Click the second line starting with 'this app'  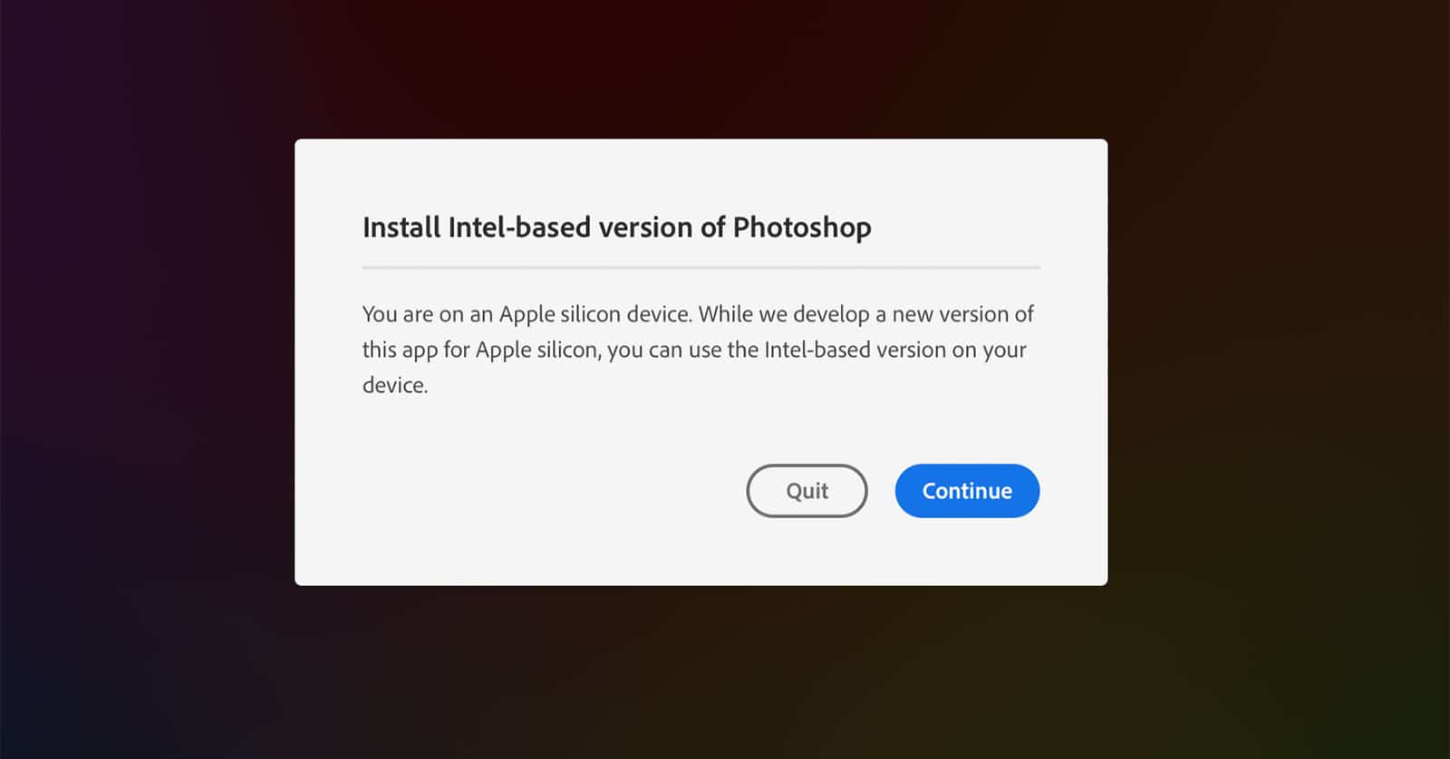[x=694, y=350]
